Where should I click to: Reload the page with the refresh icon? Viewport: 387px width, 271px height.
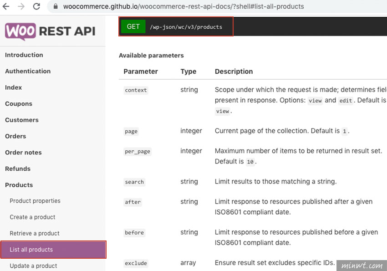[x=36, y=6]
